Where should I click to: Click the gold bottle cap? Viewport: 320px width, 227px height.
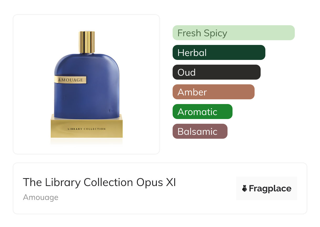pos(87,42)
